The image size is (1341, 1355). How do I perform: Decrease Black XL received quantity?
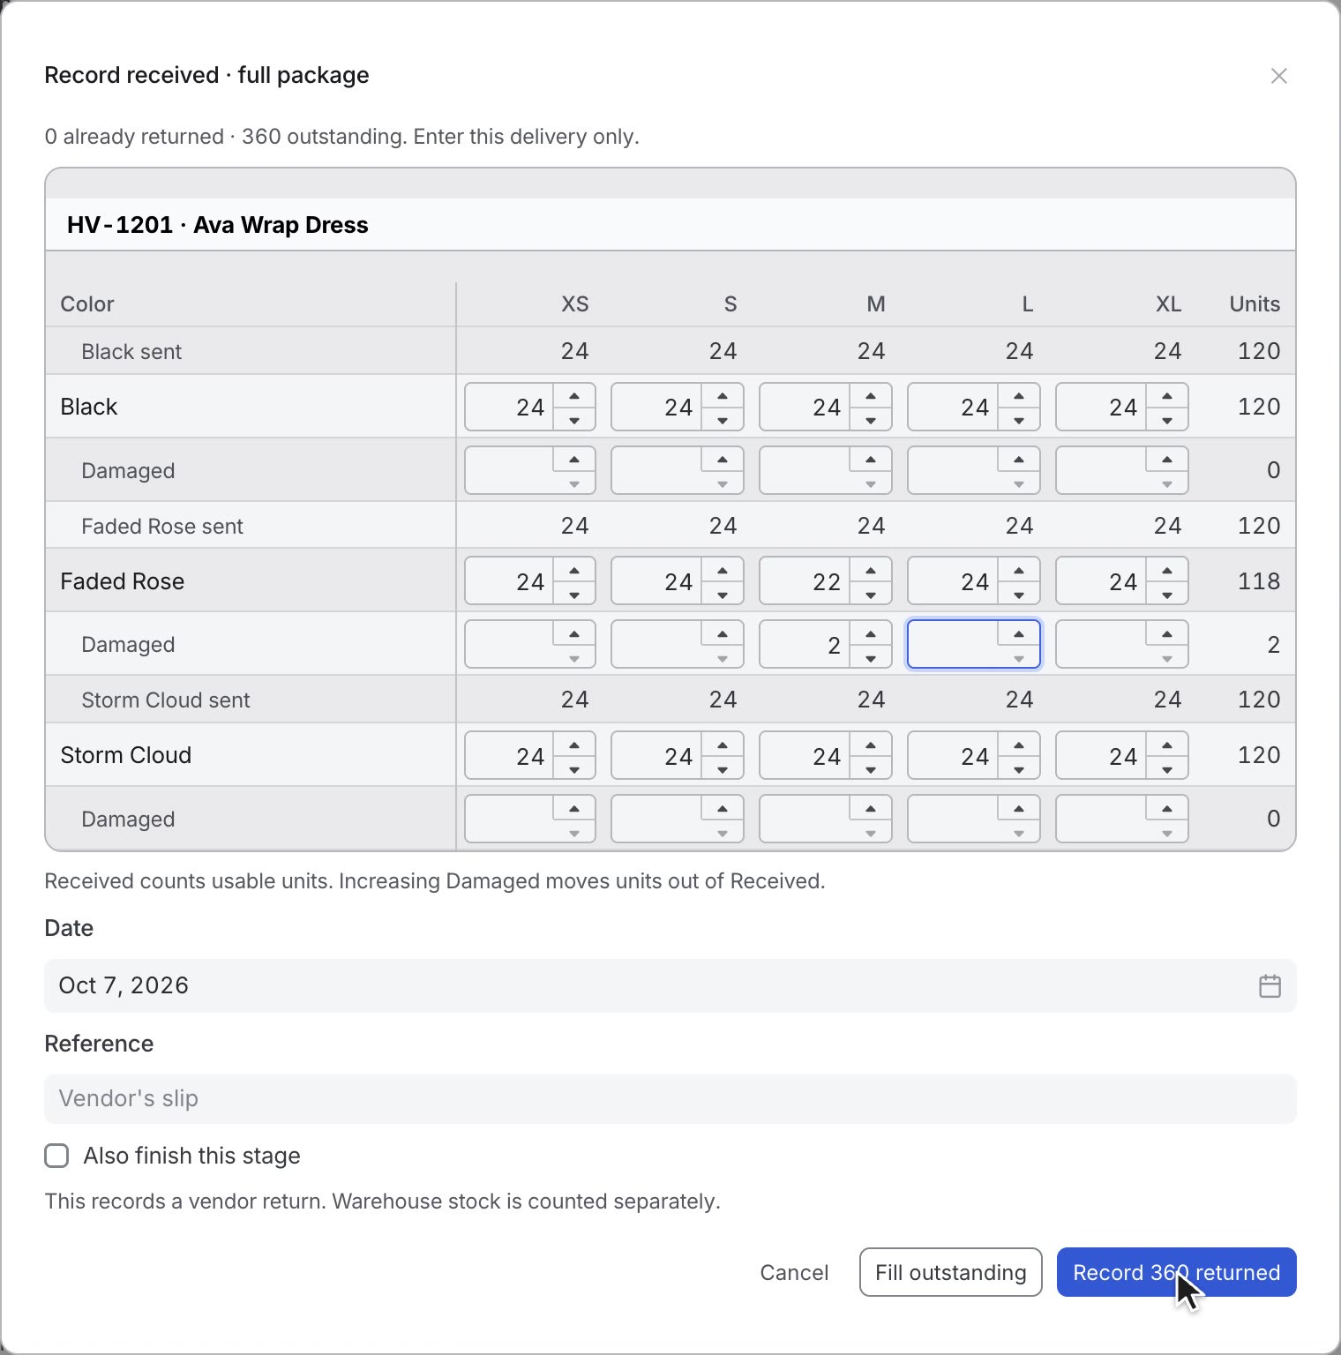(x=1167, y=420)
